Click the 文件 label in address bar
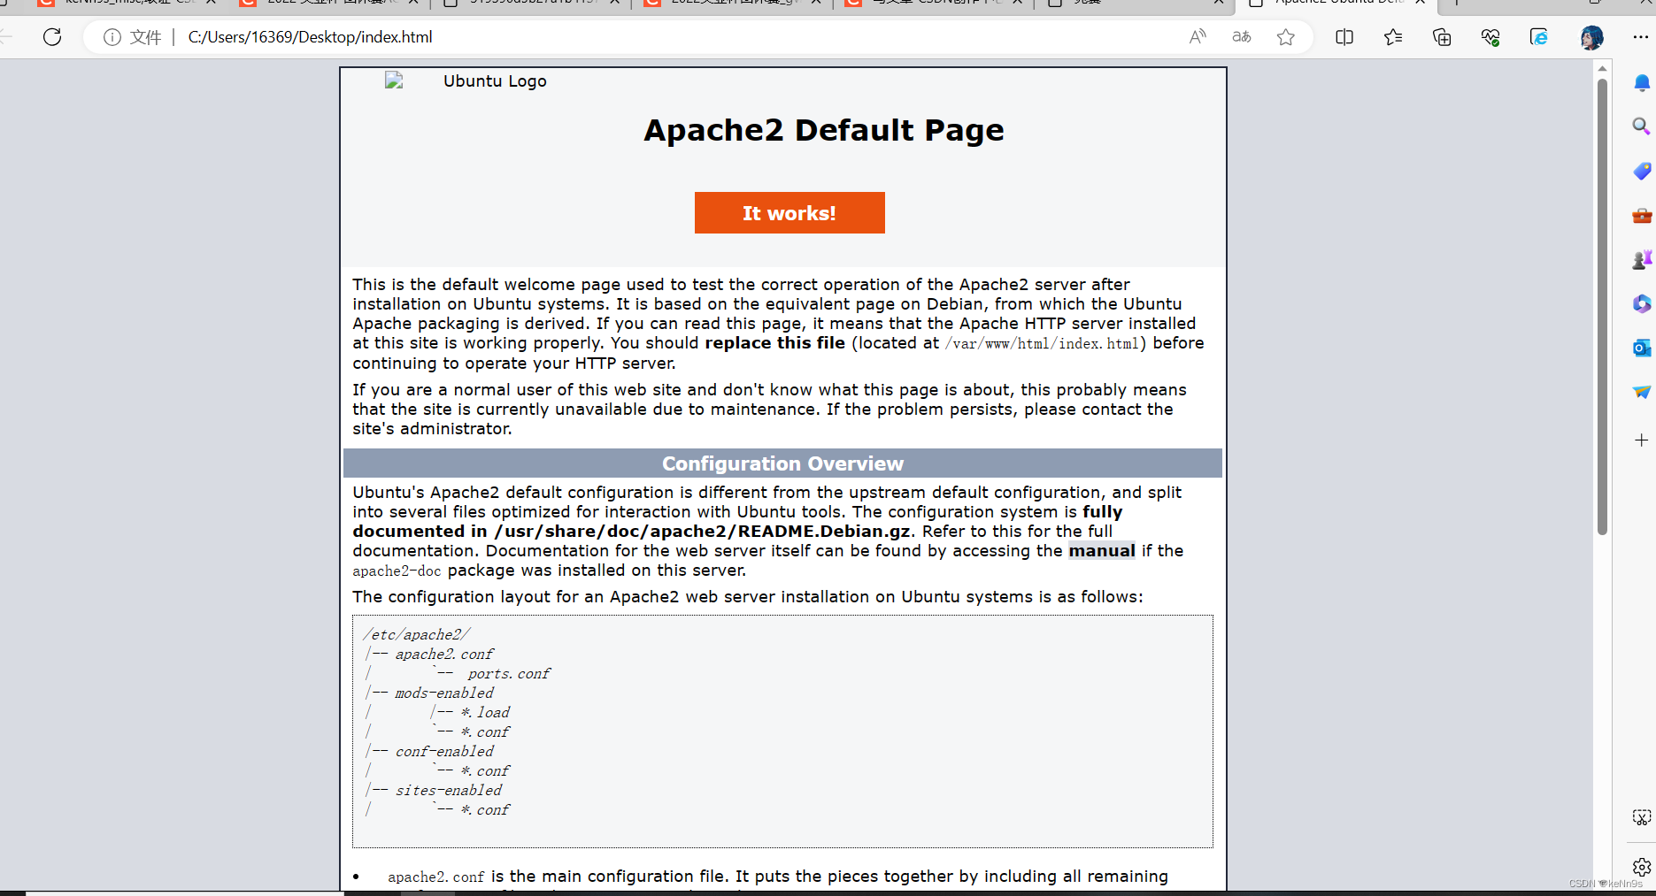The image size is (1656, 896). [x=145, y=37]
